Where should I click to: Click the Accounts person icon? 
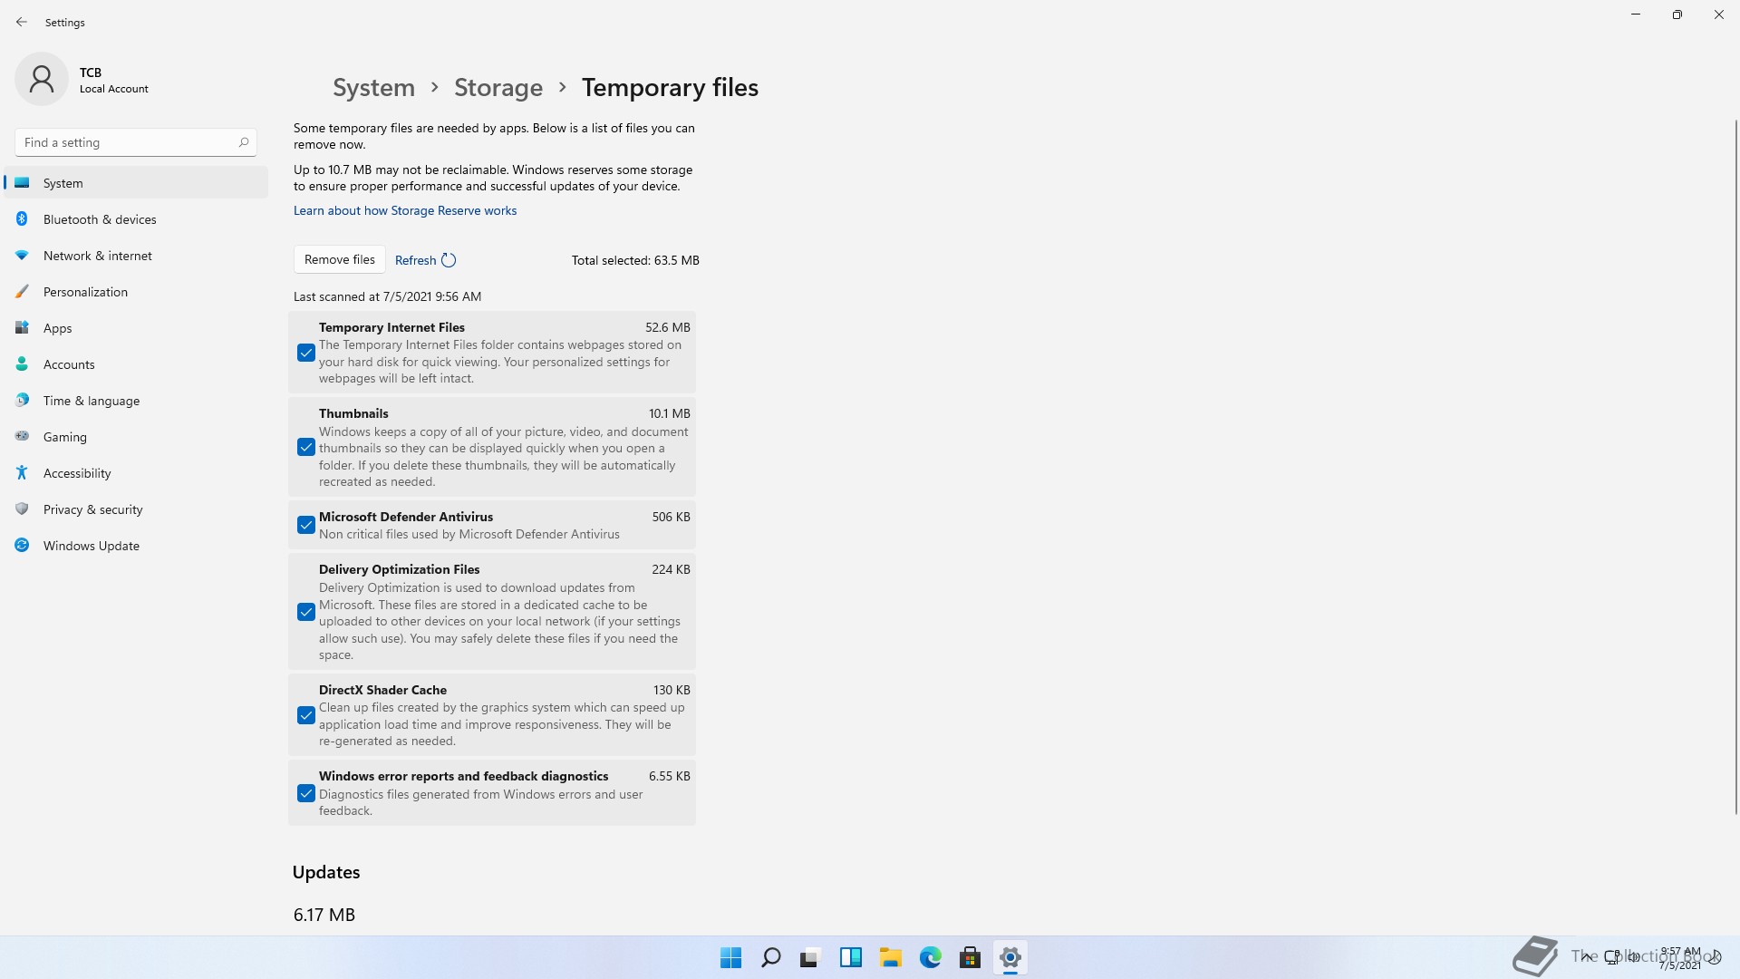[x=23, y=363]
